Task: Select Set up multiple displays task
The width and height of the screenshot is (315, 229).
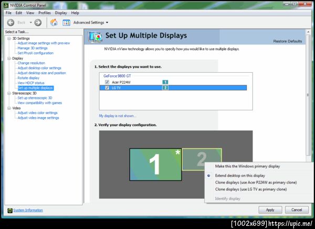Action: pyautogui.click(x=35, y=88)
